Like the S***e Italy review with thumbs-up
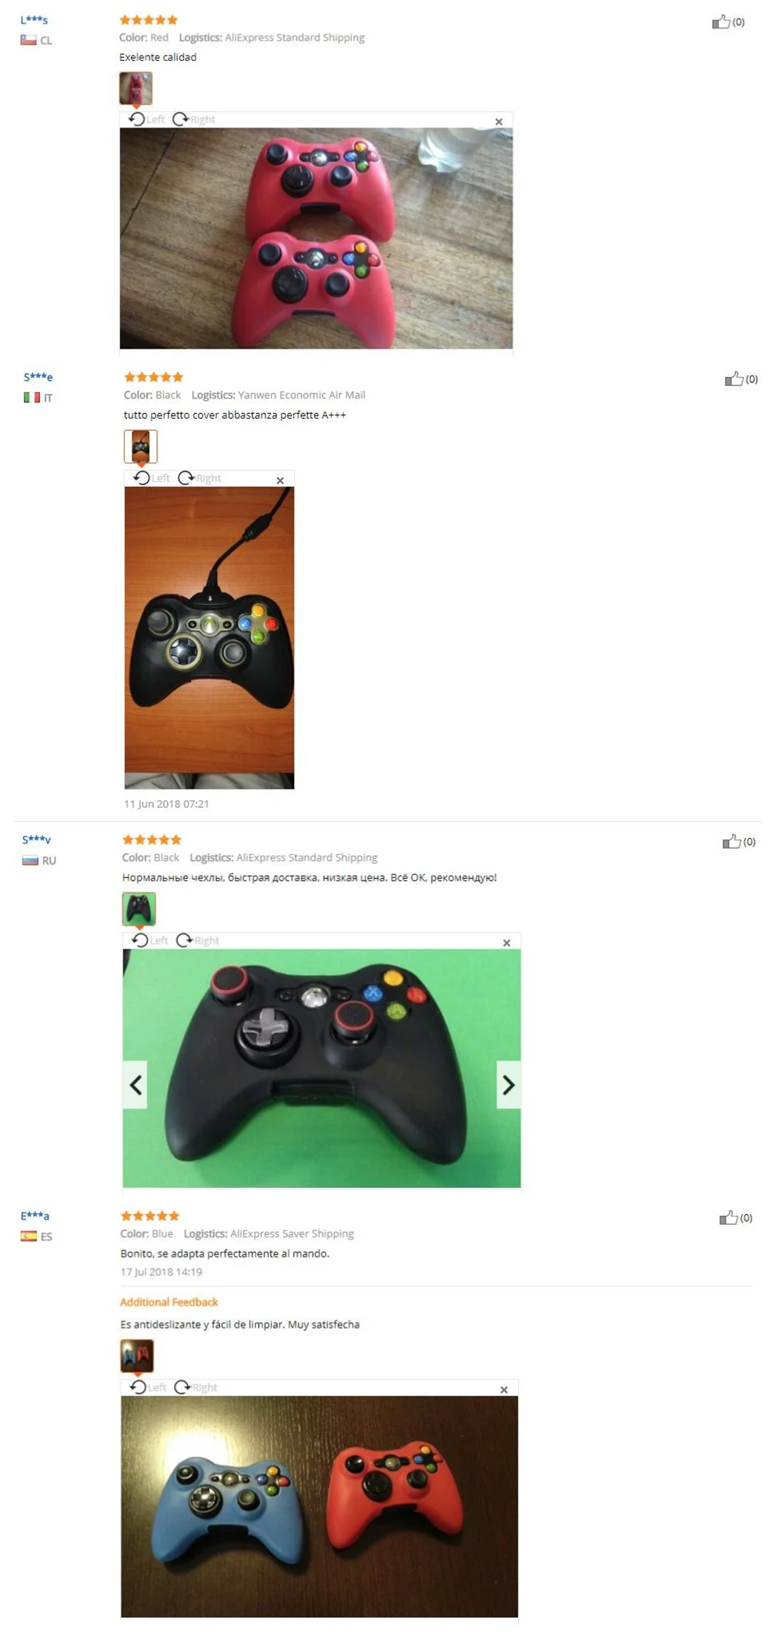The height and width of the screenshot is (1632, 770). (734, 379)
